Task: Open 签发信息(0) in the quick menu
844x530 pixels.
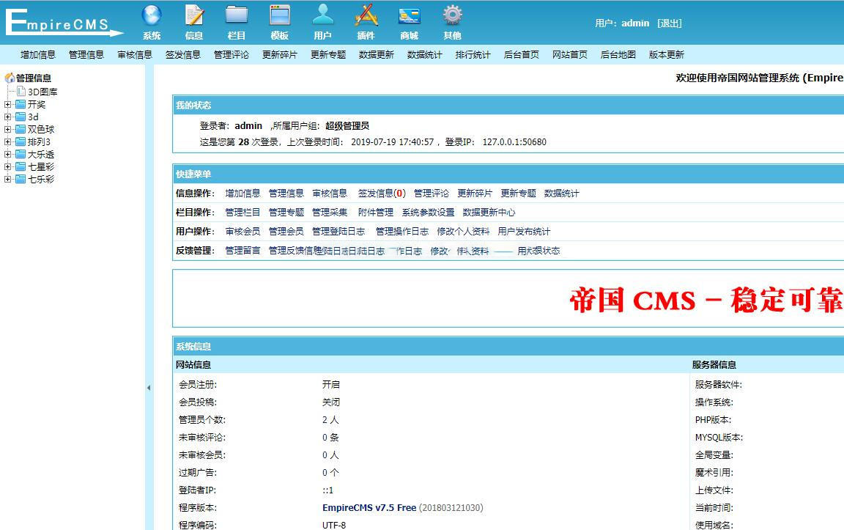Action: coord(382,194)
